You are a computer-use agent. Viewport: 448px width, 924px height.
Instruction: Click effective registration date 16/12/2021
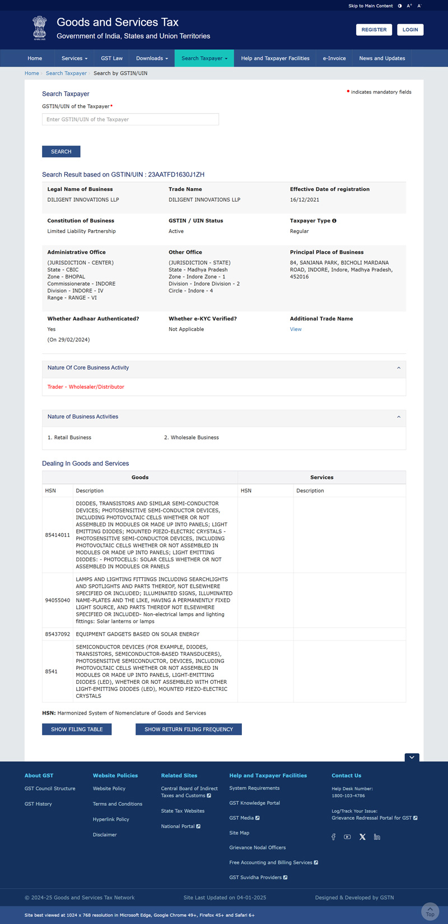pos(305,200)
